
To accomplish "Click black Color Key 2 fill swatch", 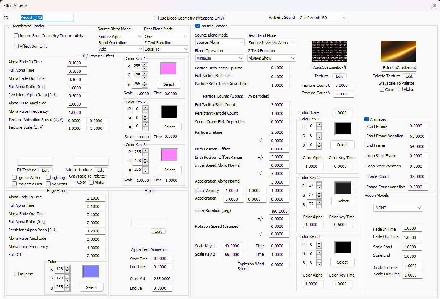I will pyautogui.click(x=169, y=112).
